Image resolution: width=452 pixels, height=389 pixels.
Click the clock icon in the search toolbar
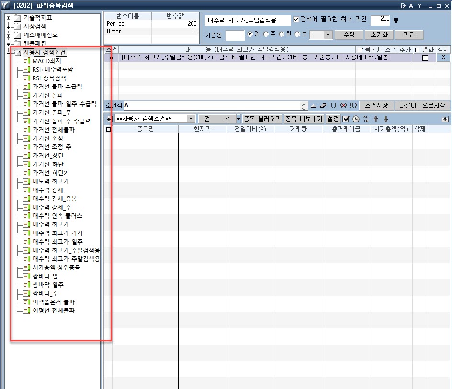tap(356, 119)
